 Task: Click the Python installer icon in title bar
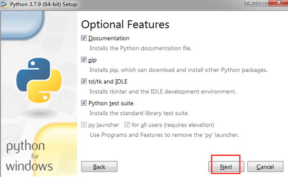4,4
